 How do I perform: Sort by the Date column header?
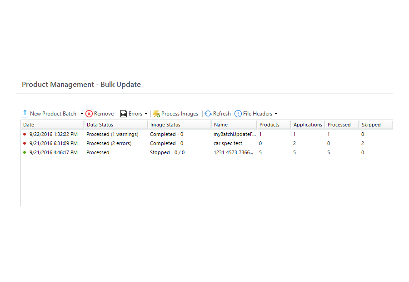coord(52,125)
